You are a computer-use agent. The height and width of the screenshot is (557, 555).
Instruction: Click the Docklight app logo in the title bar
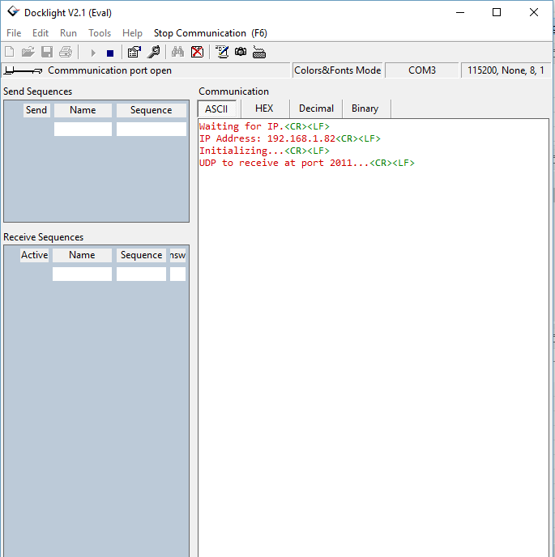point(13,11)
